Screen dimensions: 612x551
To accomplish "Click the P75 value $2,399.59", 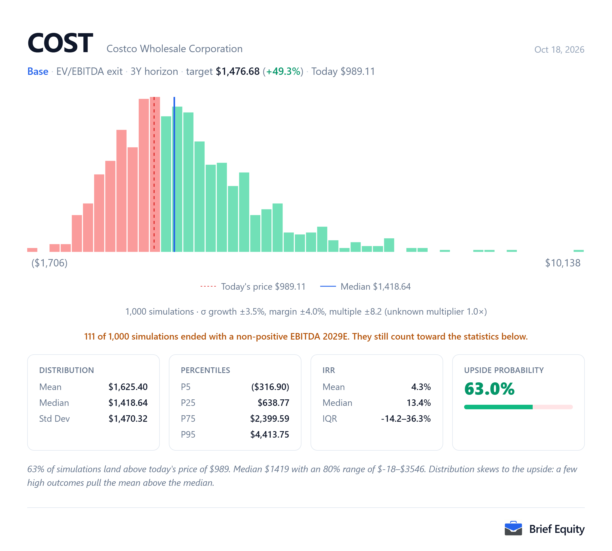I will (269, 418).
